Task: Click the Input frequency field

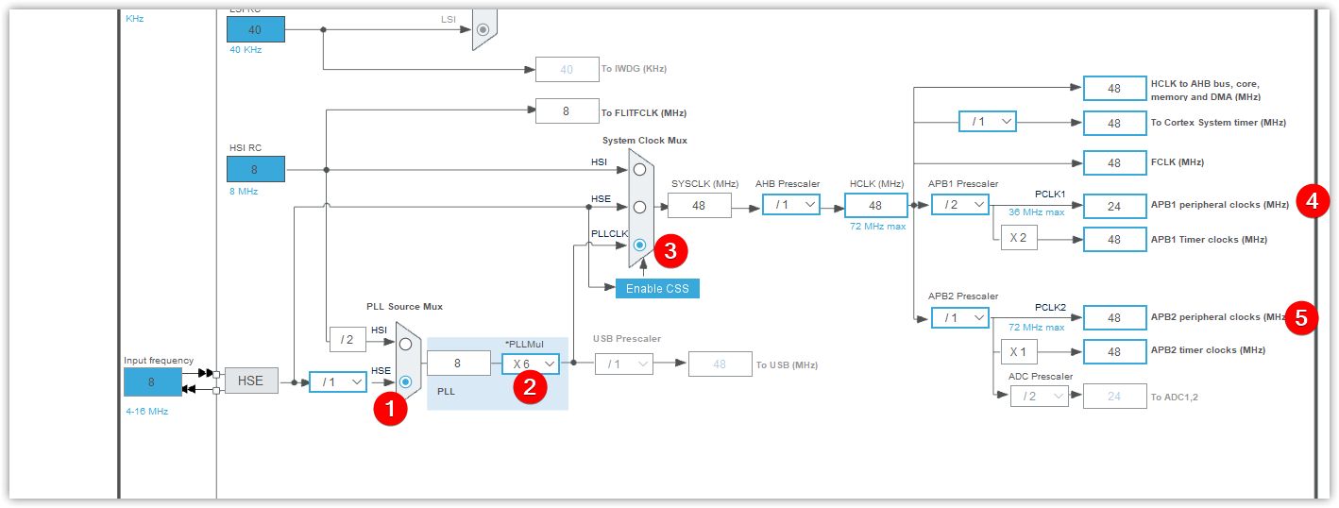Action: coord(152,381)
